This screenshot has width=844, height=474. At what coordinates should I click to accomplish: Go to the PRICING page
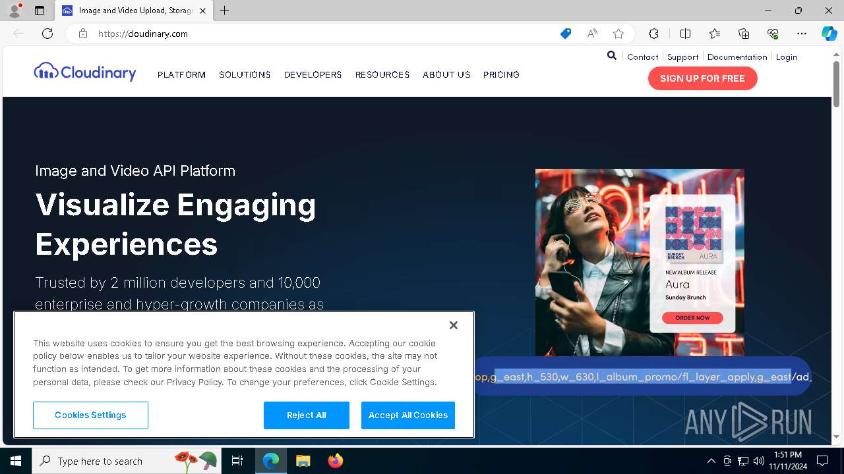click(x=501, y=74)
